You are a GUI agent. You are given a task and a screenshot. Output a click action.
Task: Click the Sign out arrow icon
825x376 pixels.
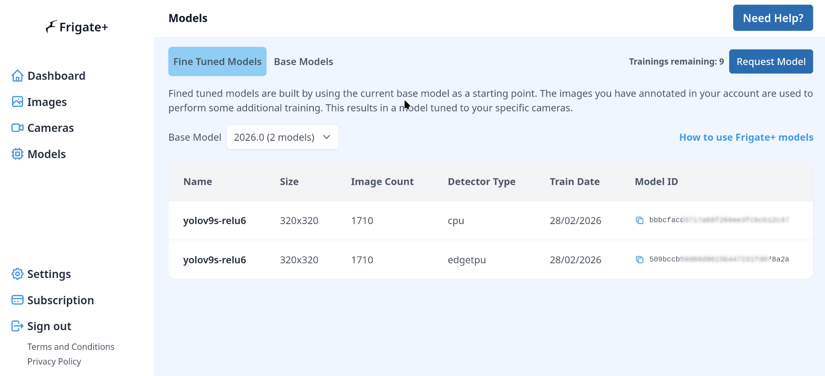(17, 326)
